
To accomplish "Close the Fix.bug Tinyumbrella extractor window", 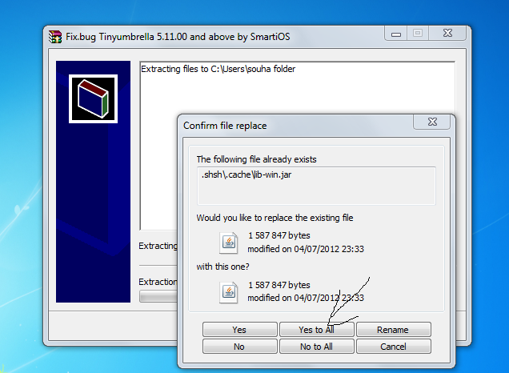I will tap(447, 34).
